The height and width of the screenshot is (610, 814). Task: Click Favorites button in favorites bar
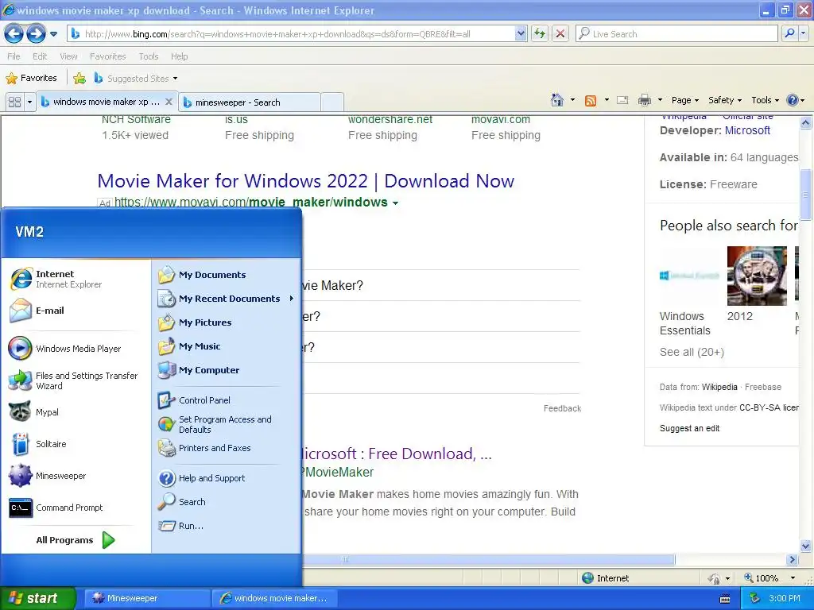pos(31,79)
